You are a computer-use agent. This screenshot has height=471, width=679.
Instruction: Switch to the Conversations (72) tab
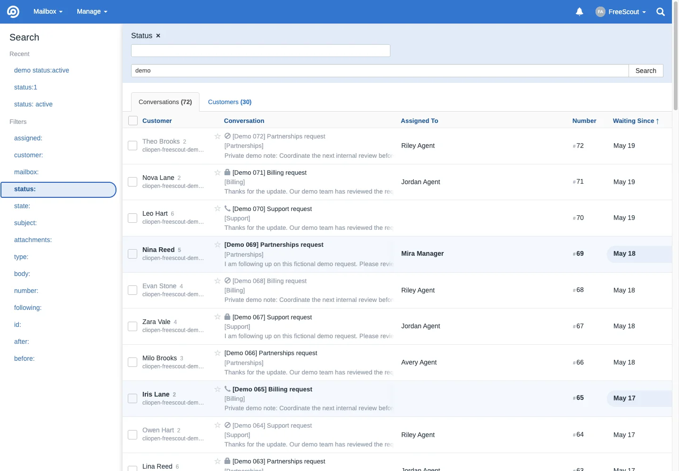coord(165,102)
